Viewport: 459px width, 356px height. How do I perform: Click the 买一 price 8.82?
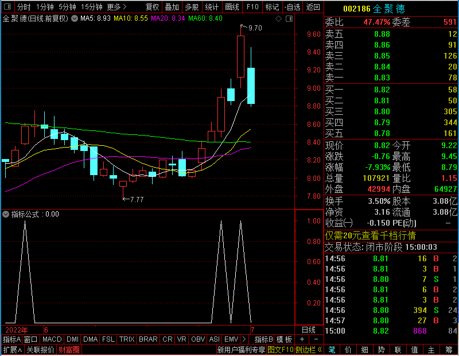click(382, 90)
